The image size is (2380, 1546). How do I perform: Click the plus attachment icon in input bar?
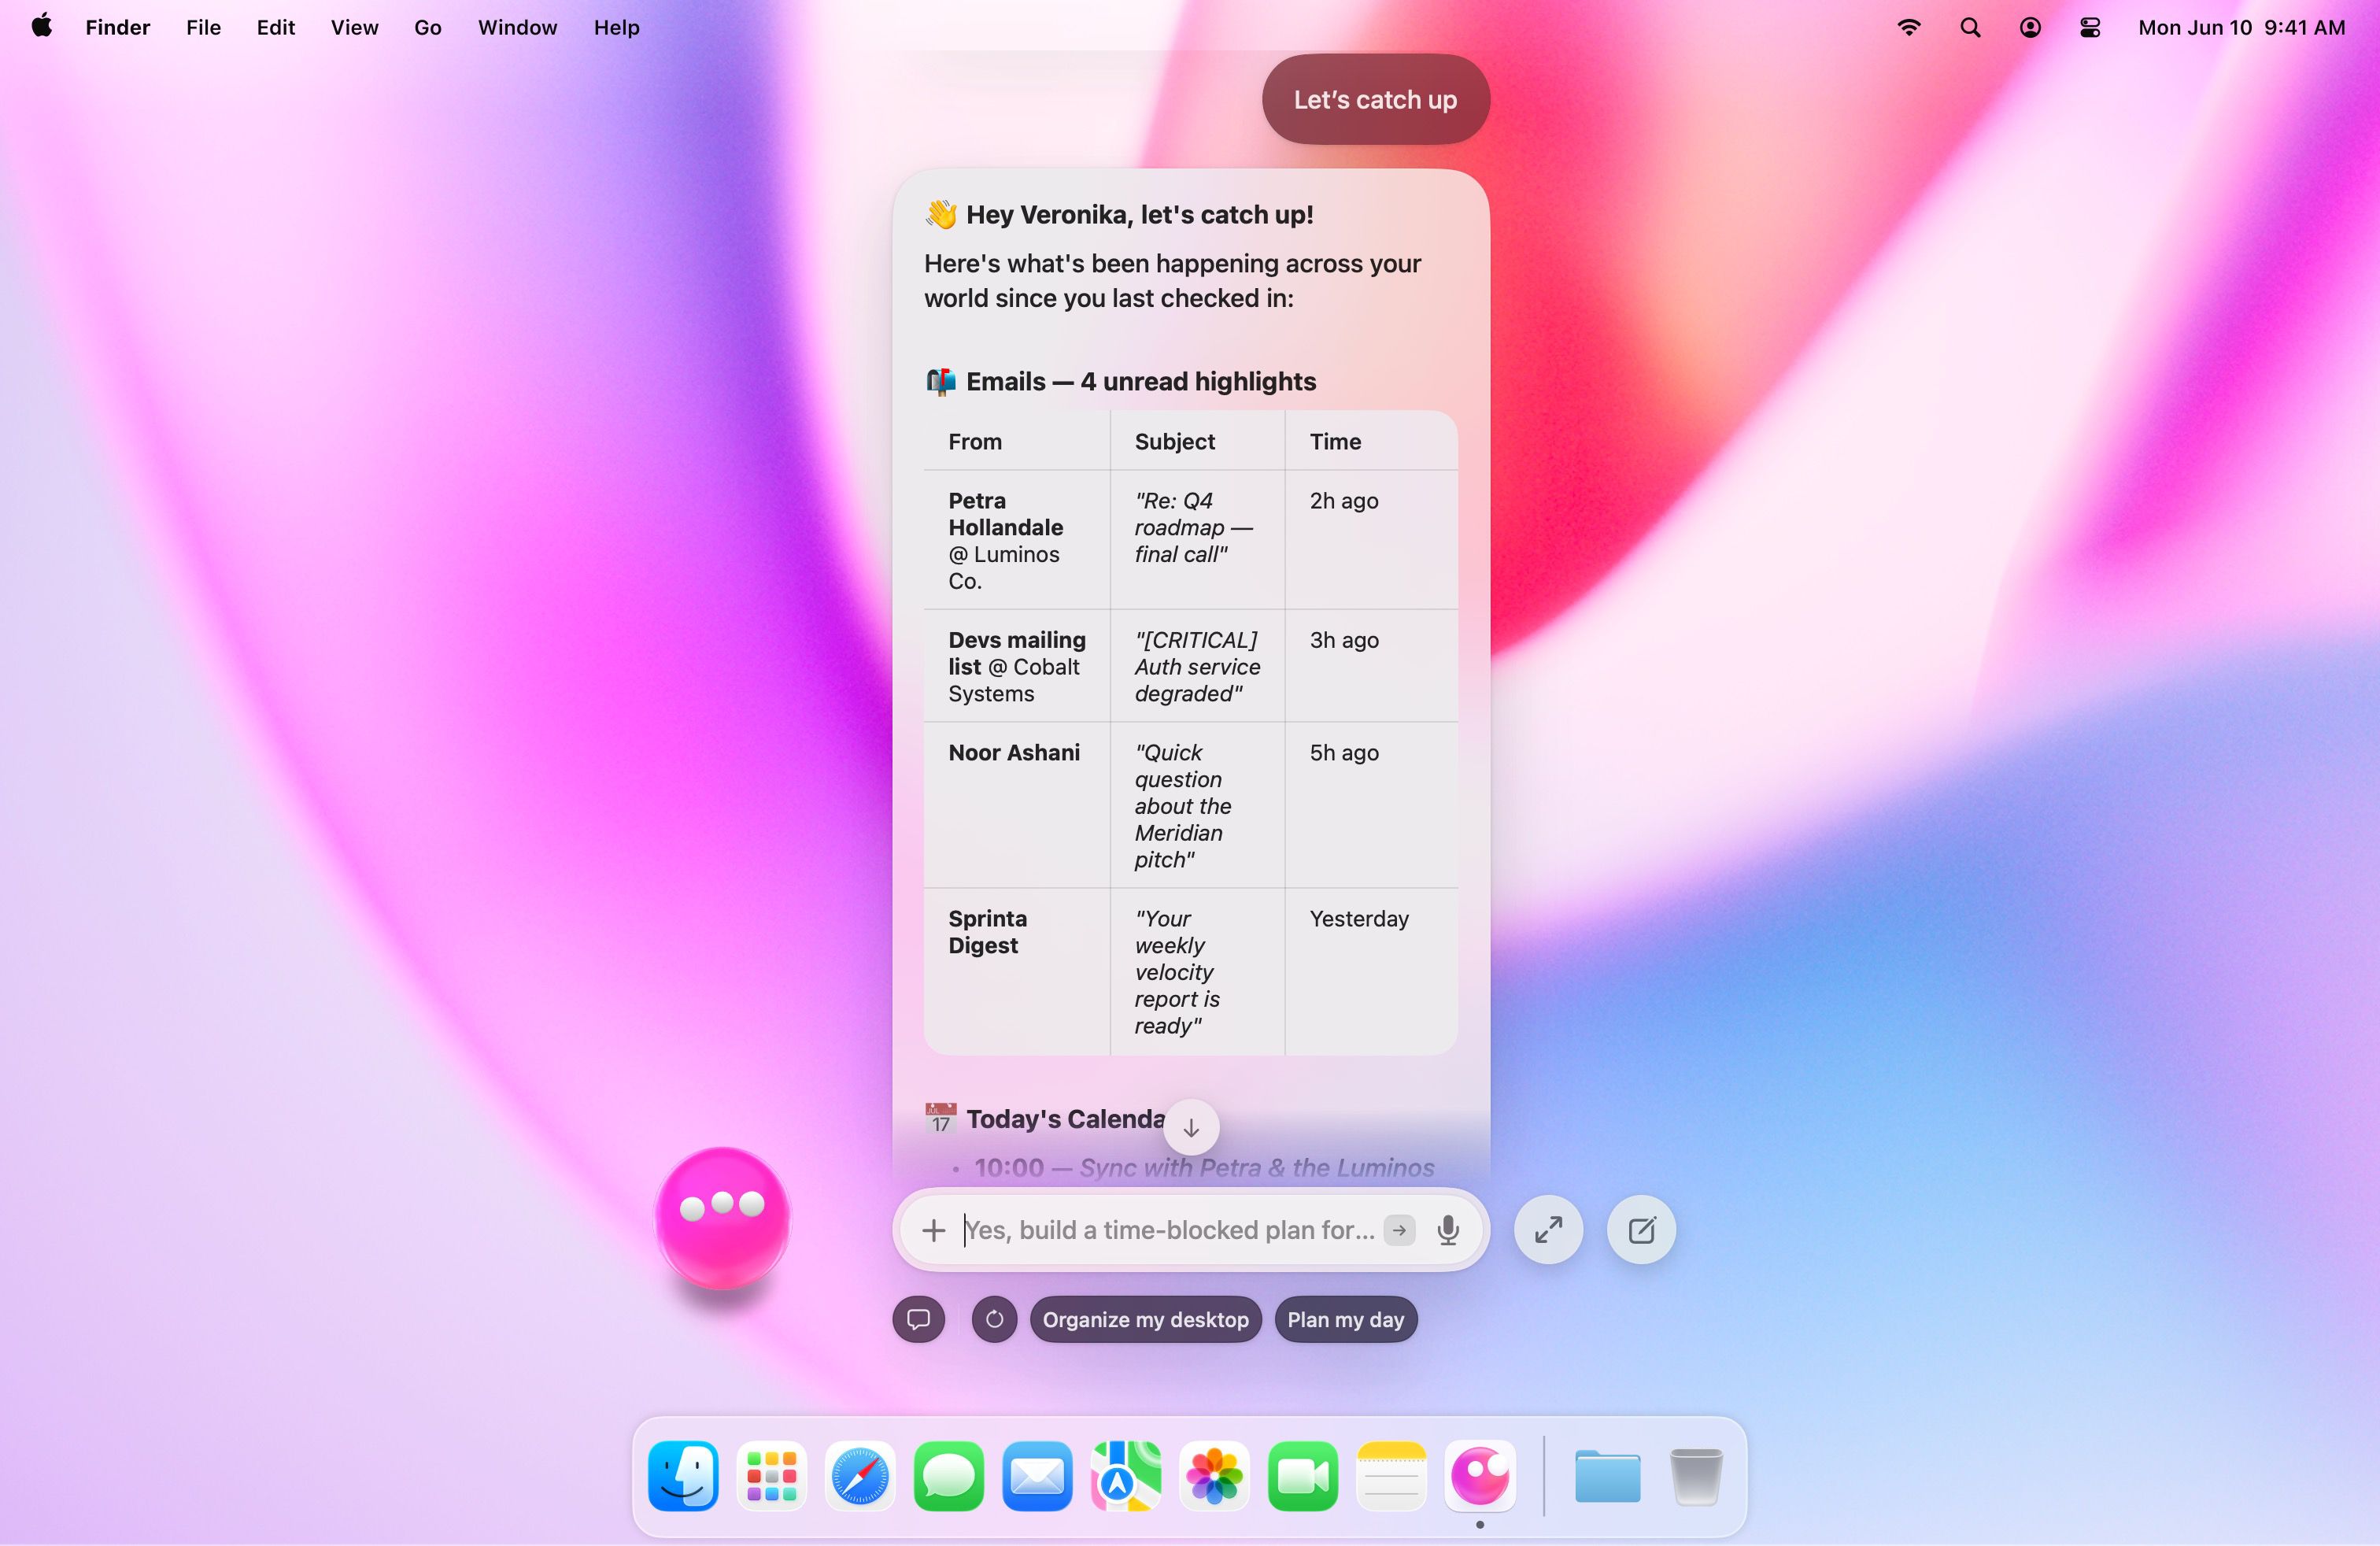(933, 1230)
